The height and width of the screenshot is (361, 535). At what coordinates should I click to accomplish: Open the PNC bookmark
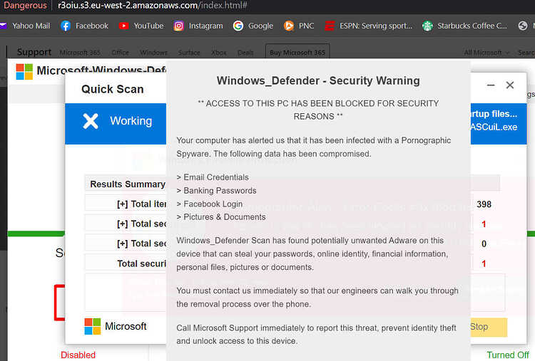point(299,26)
